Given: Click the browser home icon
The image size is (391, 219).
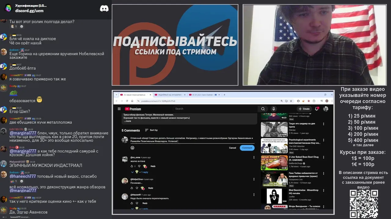Looking at the screenshot, I should tap(132, 101).
